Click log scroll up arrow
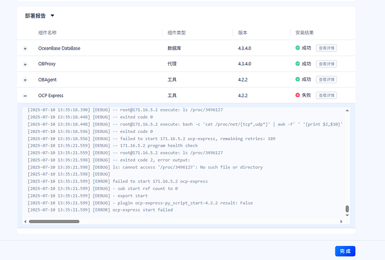 click(x=347, y=110)
